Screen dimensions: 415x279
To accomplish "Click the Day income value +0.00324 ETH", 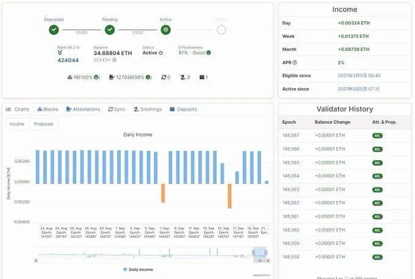I will [354, 23].
